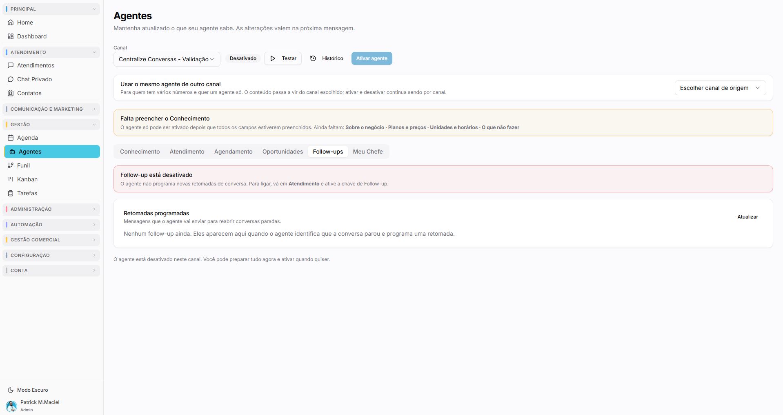Open Atendimentos in the sidebar

[51, 65]
